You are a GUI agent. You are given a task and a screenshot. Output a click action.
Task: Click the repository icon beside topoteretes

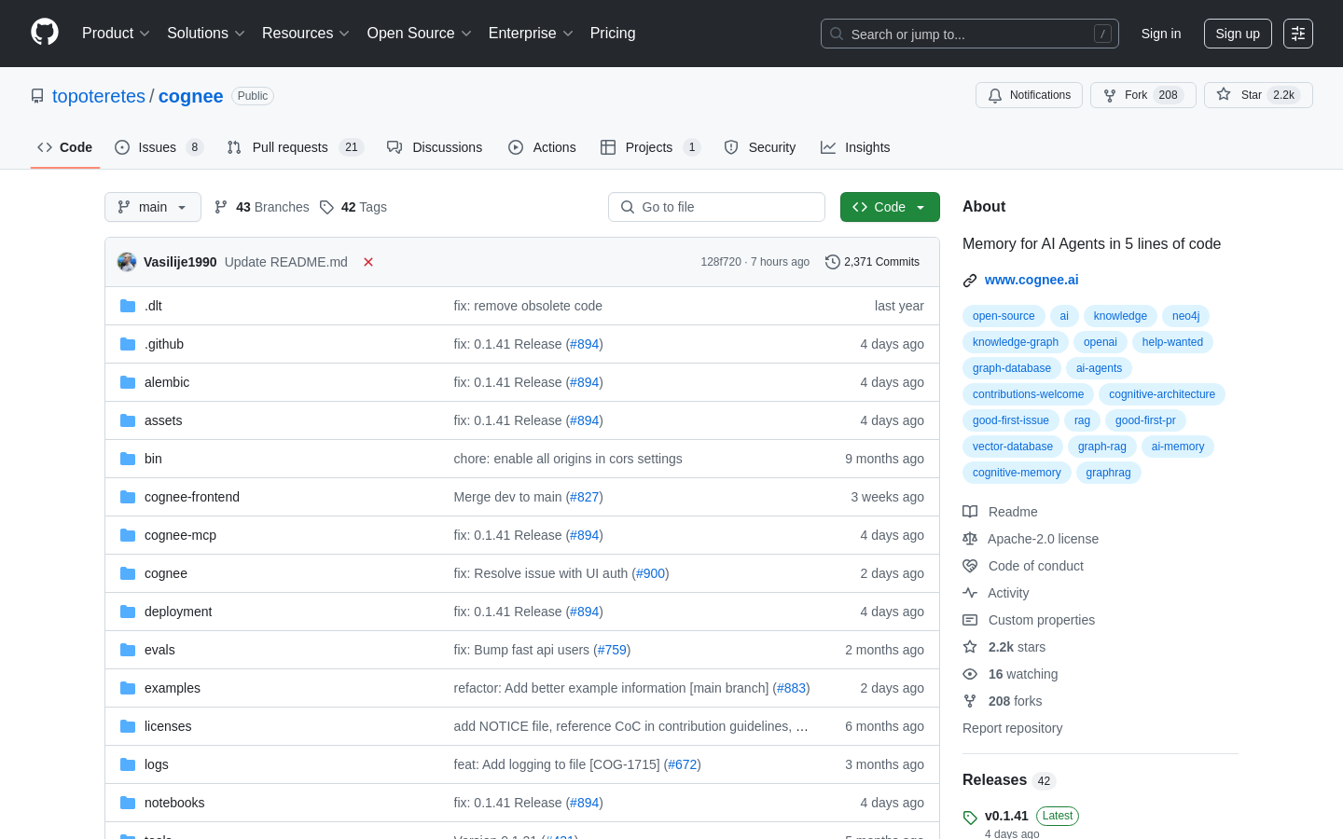37,96
